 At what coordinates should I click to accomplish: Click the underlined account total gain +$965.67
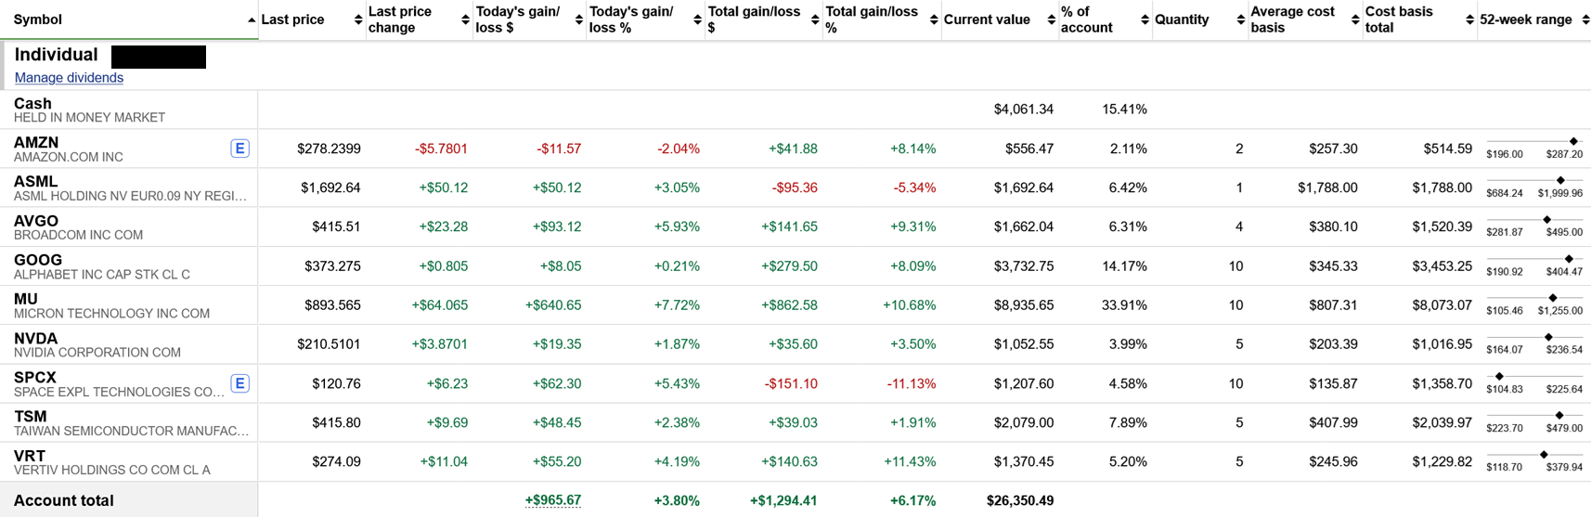[553, 500]
